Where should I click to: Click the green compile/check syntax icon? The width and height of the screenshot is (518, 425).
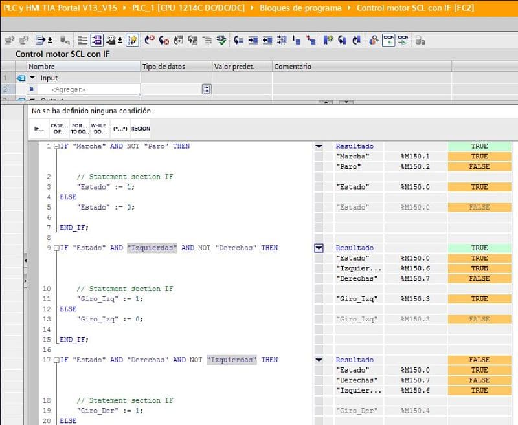click(x=222, y=40)
